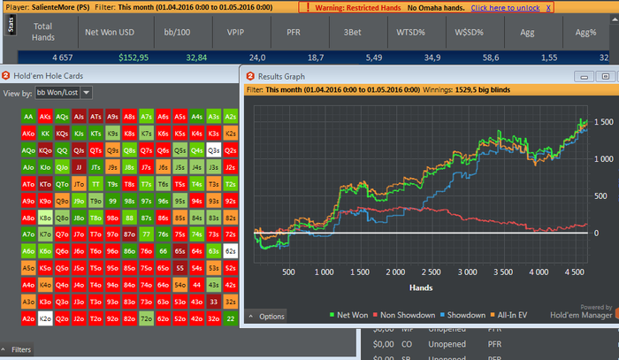Sort by the W$SD% column header

[469, 33]
